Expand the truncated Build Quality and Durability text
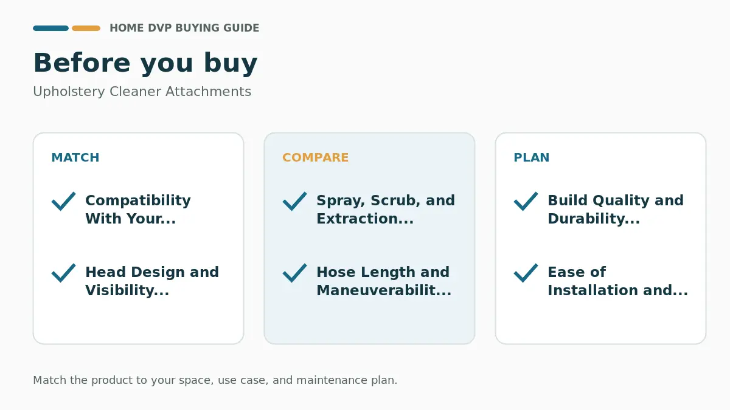 click(x=616, y=210)
